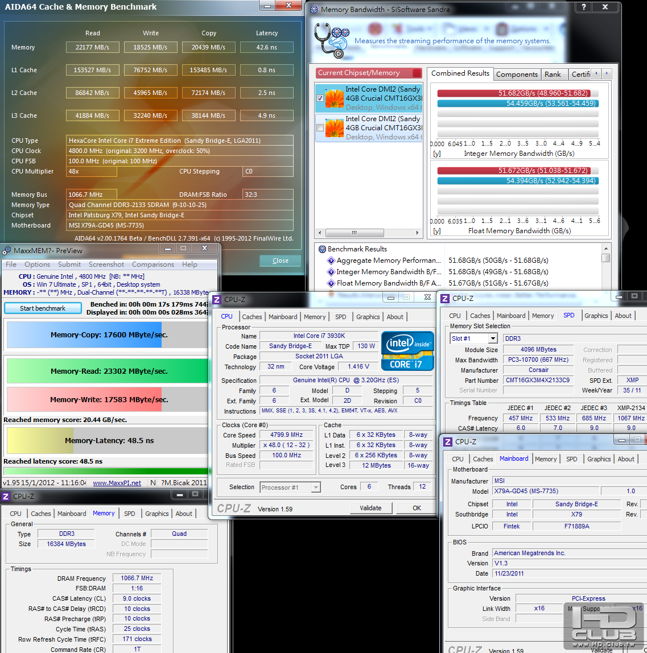647x653 pixels.
Task: Click Part Number CMT16GX3M4X2133C9 value
Action: tap(538, 380)
